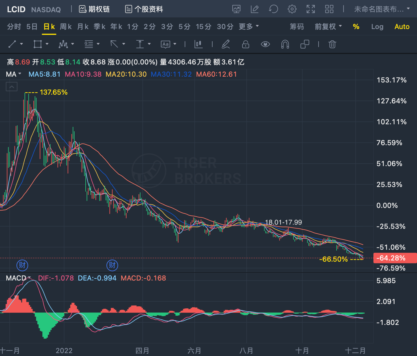Select the price range measure tool
The width and height of the screenshot is (417, 356).
point(140,44)
